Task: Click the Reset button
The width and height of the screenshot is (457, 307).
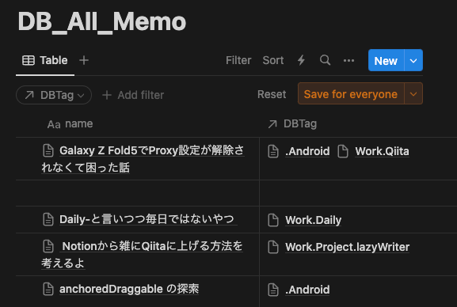Action: click(272, 94)
